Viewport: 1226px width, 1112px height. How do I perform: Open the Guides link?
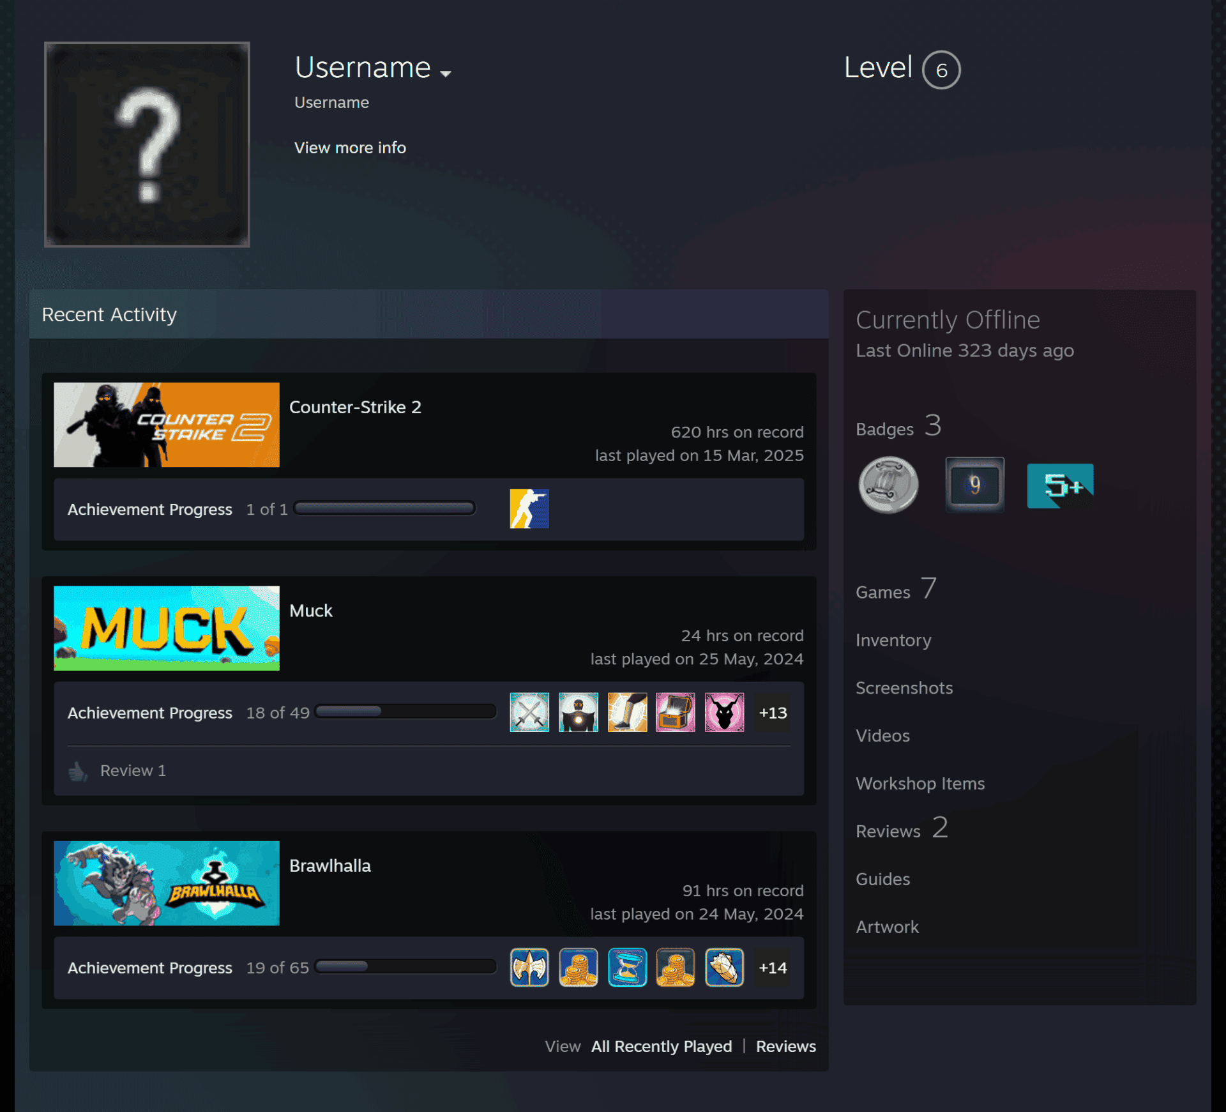pyautogui.click(x=882, y=880)
